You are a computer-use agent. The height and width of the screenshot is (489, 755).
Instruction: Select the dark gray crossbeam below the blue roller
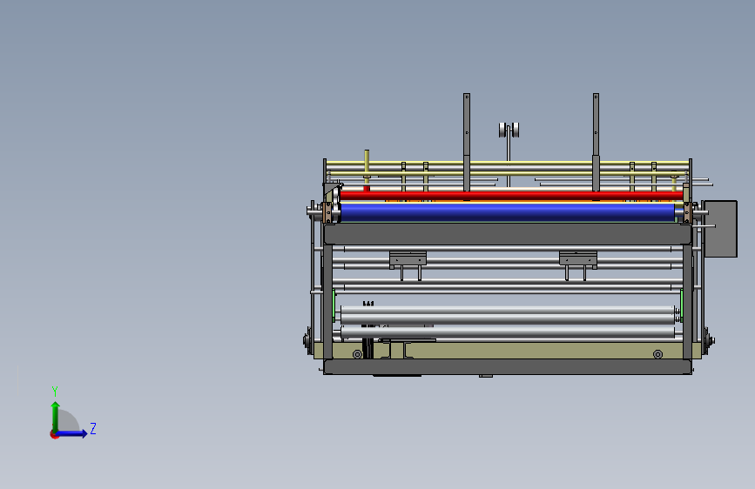point(508,234)
